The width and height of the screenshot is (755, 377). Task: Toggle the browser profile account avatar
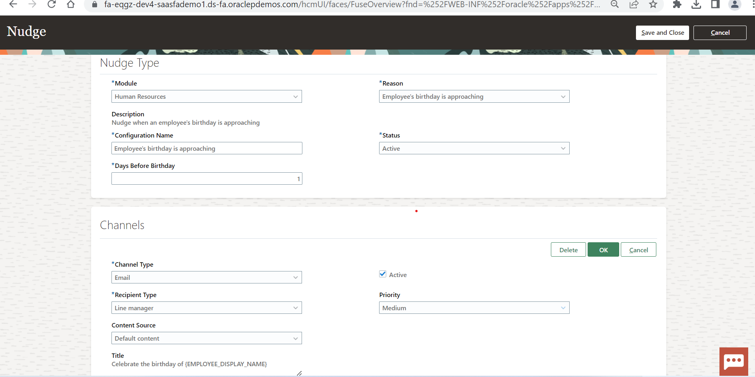pyautogui.click(x=735, y=5)
